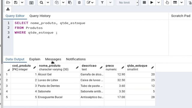Click the save data changes grid icon
192x108 pixels.
[31, 3]
